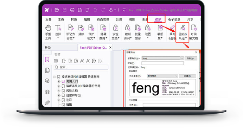
Task: Click the 信息 button in the sign dialog
Action: pyautogui.click(x=191, y=58)
